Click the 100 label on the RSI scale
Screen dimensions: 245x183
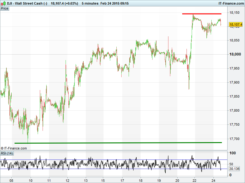(x=233, y=153)
